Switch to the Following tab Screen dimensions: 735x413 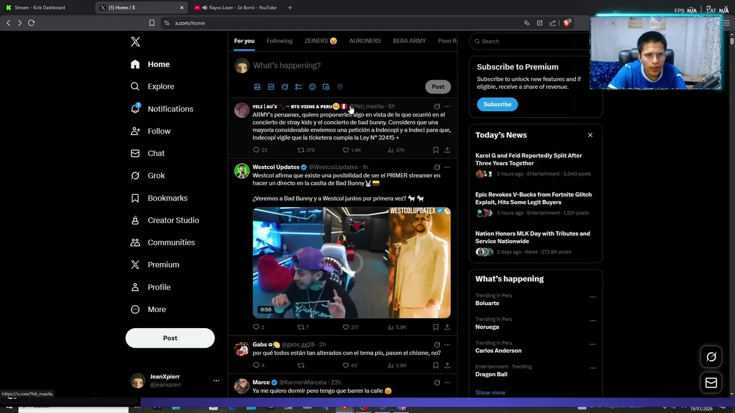point(280,41)
